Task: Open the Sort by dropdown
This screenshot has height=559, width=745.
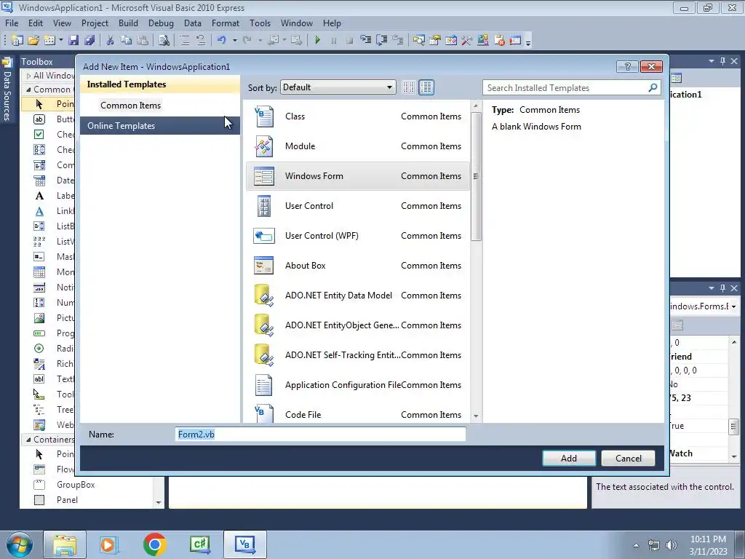Action: [x=338, y=87]
